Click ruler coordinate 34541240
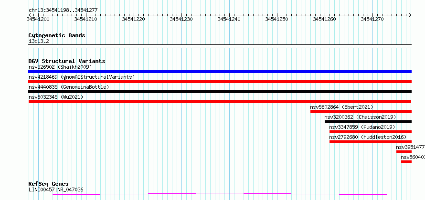This screenshot has height=200, width=425. pyautogui.click(x=229, y=19)
